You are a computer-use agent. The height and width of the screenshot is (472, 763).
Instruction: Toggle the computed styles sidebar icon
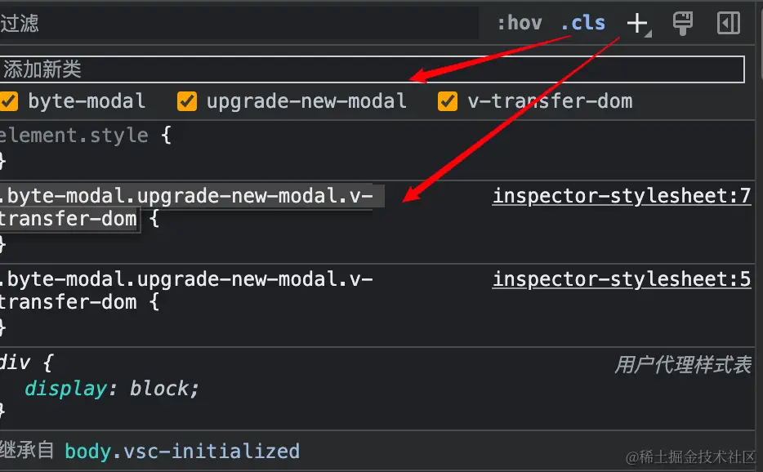coord(729,23)
